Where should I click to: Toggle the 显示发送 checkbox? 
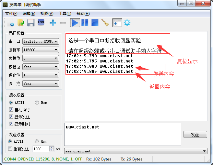pos(11,117)
